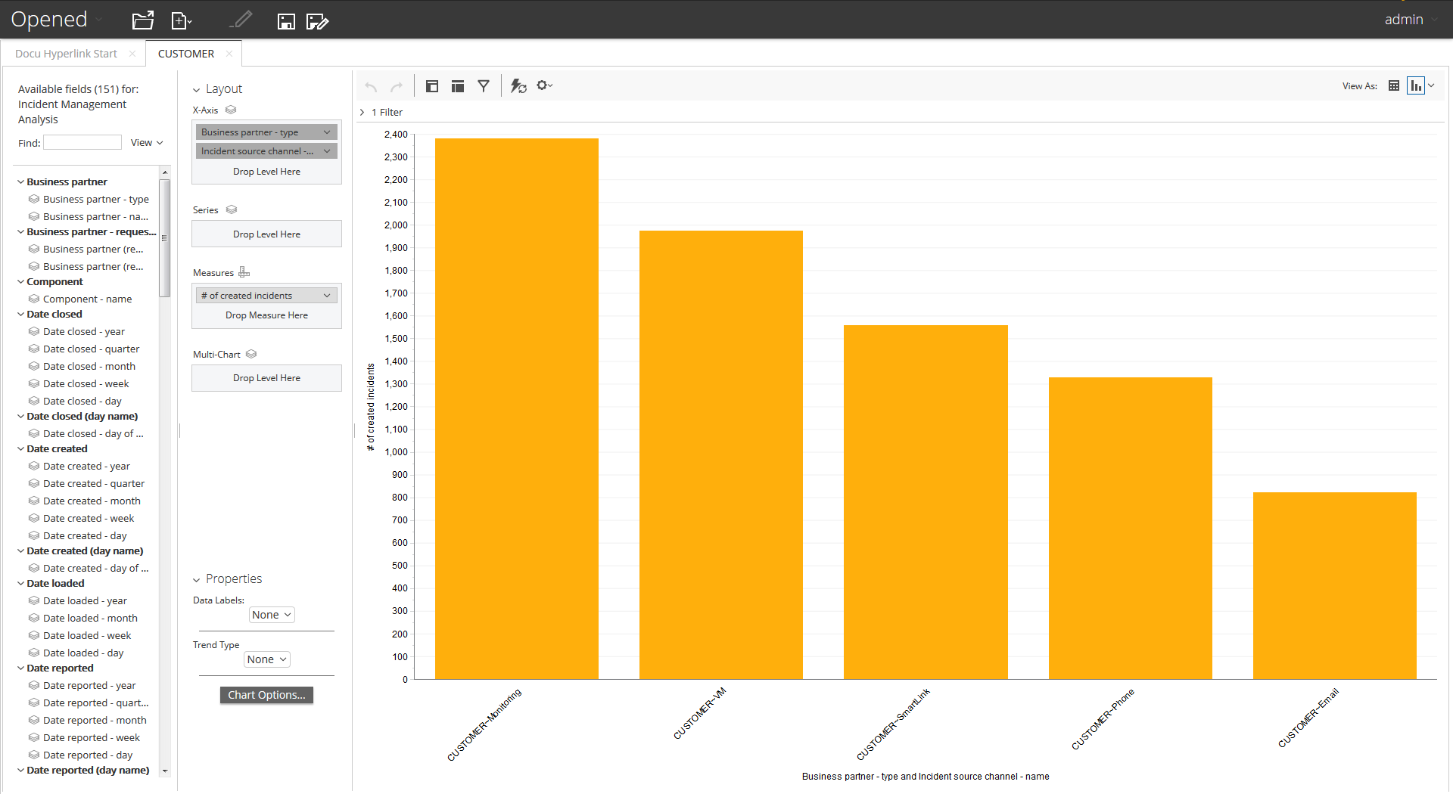Screen dimensions: 1453x794
Task: Toggle the layout panel icon in toolbar
Action: click(458, 86)
